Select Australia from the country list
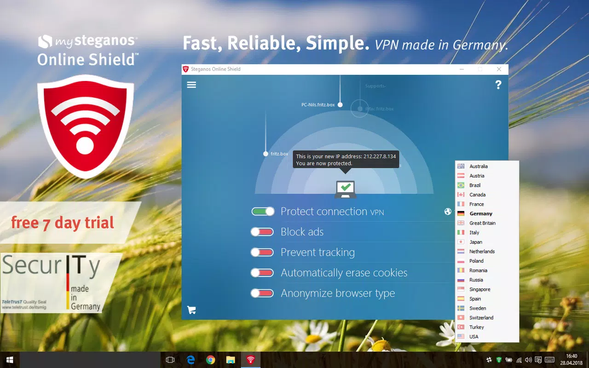Viewport: 589px width, 368px height. coord(487,166)
